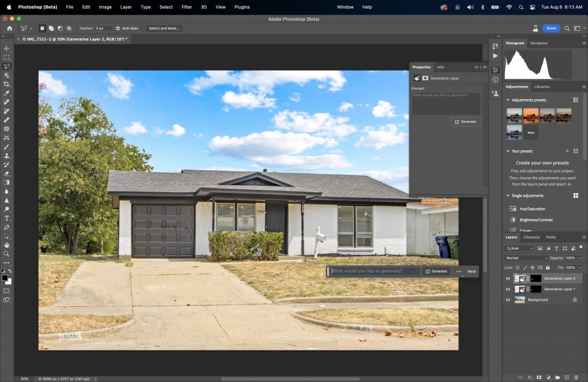Image resolution: width=588 pixels, height=382 pixels.
Task: Select the Horizontal Type tool
Action: [6, 219]
